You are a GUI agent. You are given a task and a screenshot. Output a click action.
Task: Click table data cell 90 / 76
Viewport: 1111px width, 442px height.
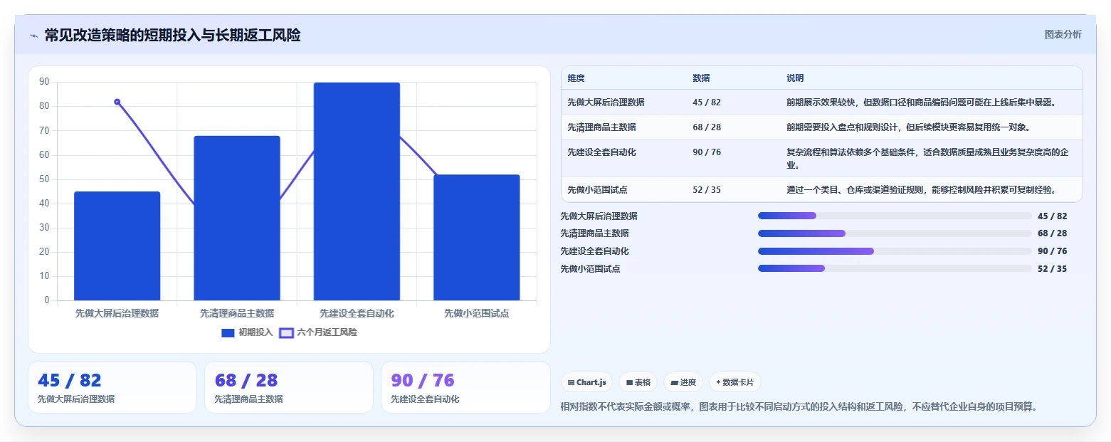click(707, 152)
